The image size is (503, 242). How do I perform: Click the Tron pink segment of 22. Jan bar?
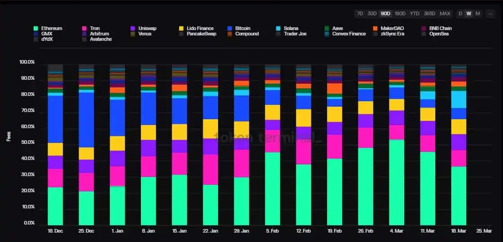point(210,169)
